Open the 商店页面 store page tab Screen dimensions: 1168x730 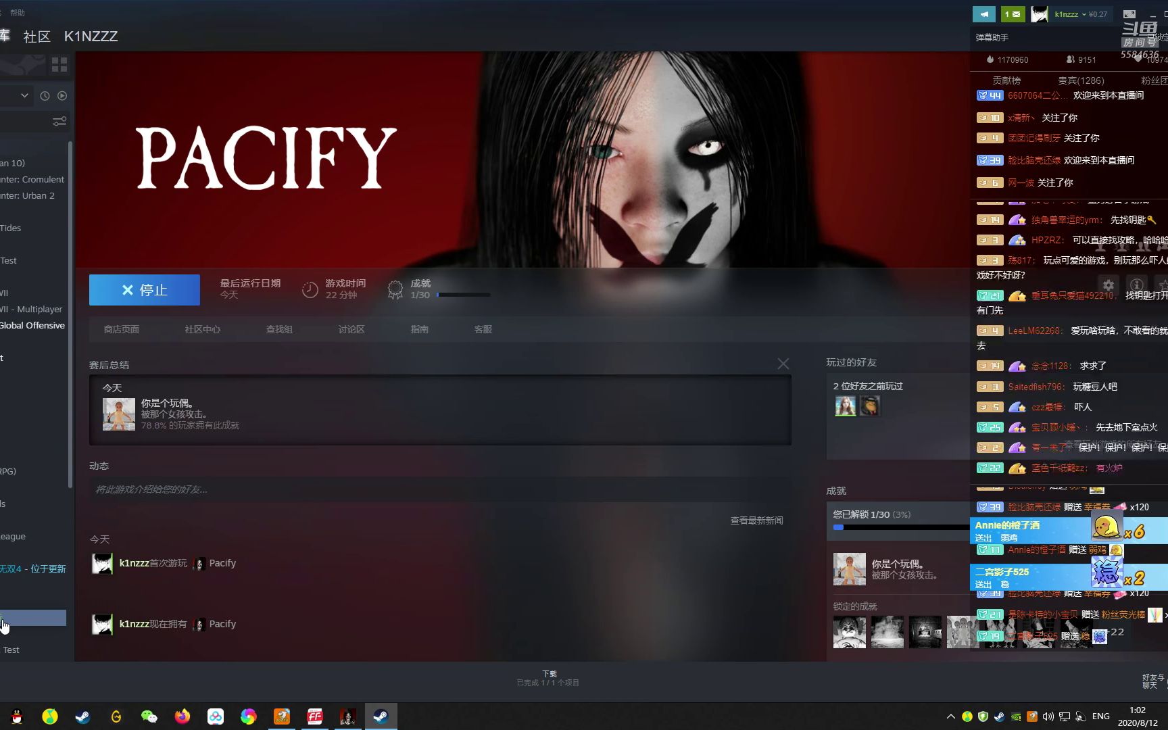point(122,329)
